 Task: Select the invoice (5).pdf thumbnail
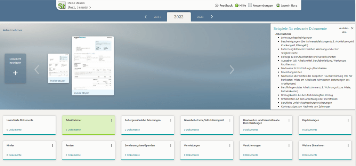(58, 68)
